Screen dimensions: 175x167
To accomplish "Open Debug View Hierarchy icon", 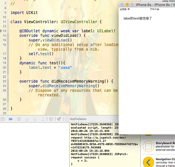I will pos(51,119).
